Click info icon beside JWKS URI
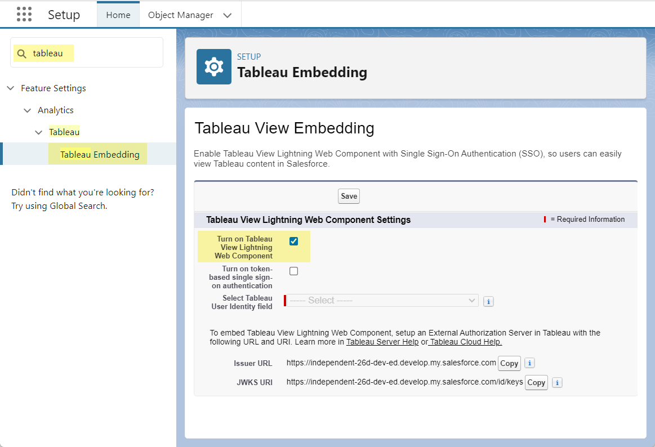 [x=556, y=383]
